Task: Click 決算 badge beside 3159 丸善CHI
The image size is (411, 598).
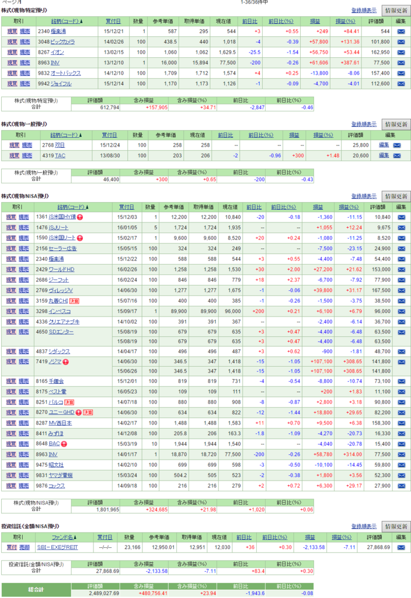Action: (74, 301)
